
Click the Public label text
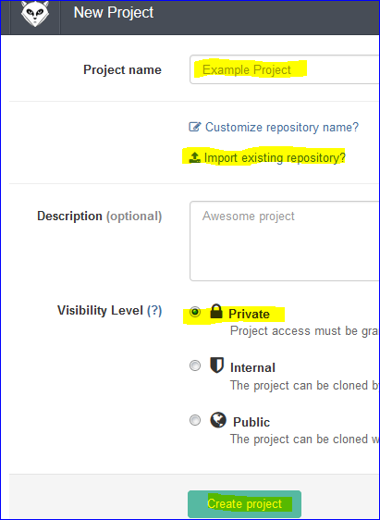[x=251, y=422]
